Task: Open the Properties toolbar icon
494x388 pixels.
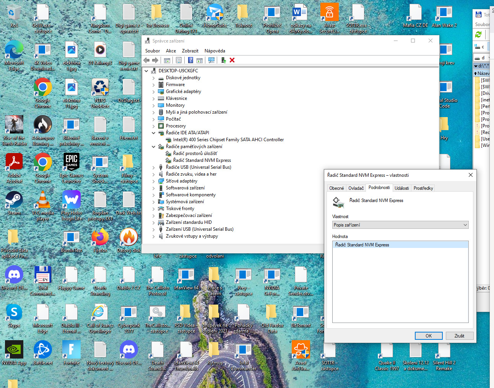Action: pyautogui.click(x=179, y=60)
